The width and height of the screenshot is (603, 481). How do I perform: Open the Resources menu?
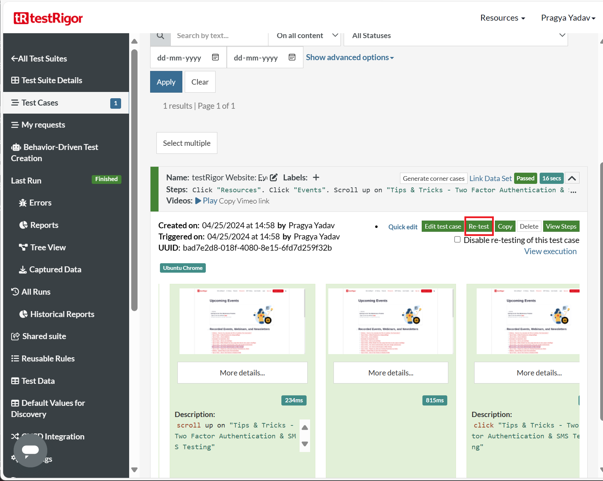pos(502,18)
